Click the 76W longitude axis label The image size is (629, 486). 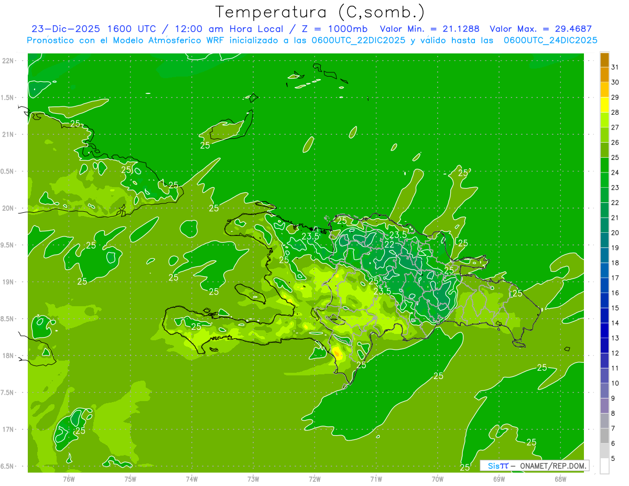[x=69, y=479]
